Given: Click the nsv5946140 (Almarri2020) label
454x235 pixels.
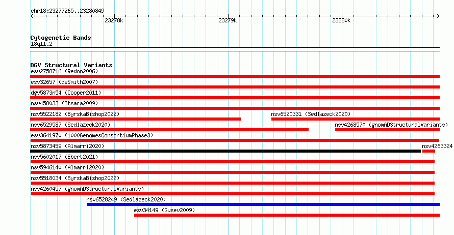Looking at the screenshot, I should pos(67,167).
